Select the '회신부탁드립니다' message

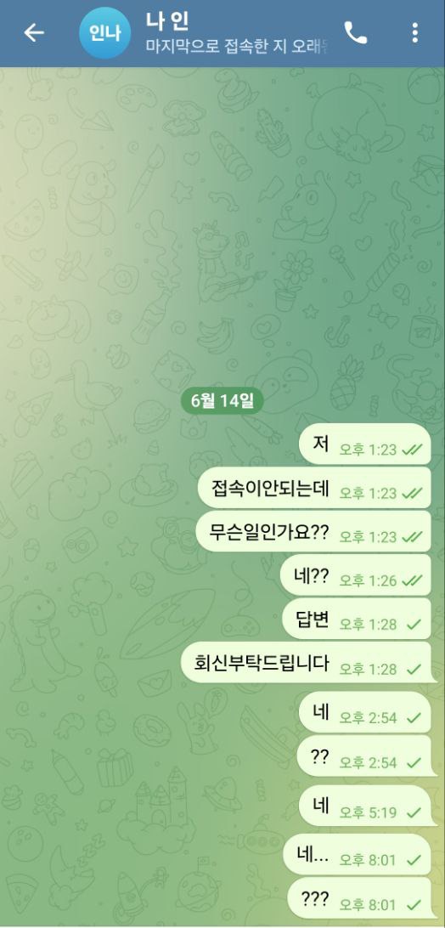(x=305, y=662)
